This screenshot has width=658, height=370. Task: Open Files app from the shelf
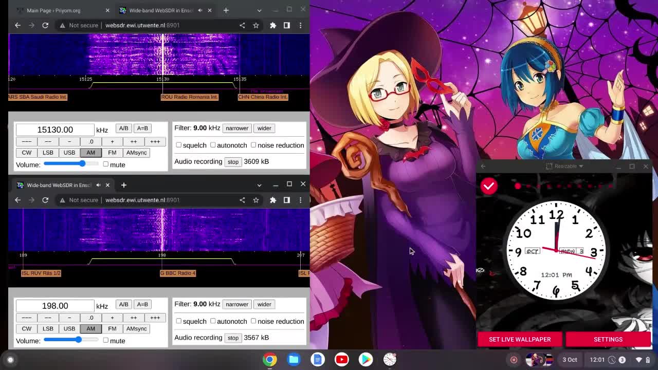(x=294, y=360)
